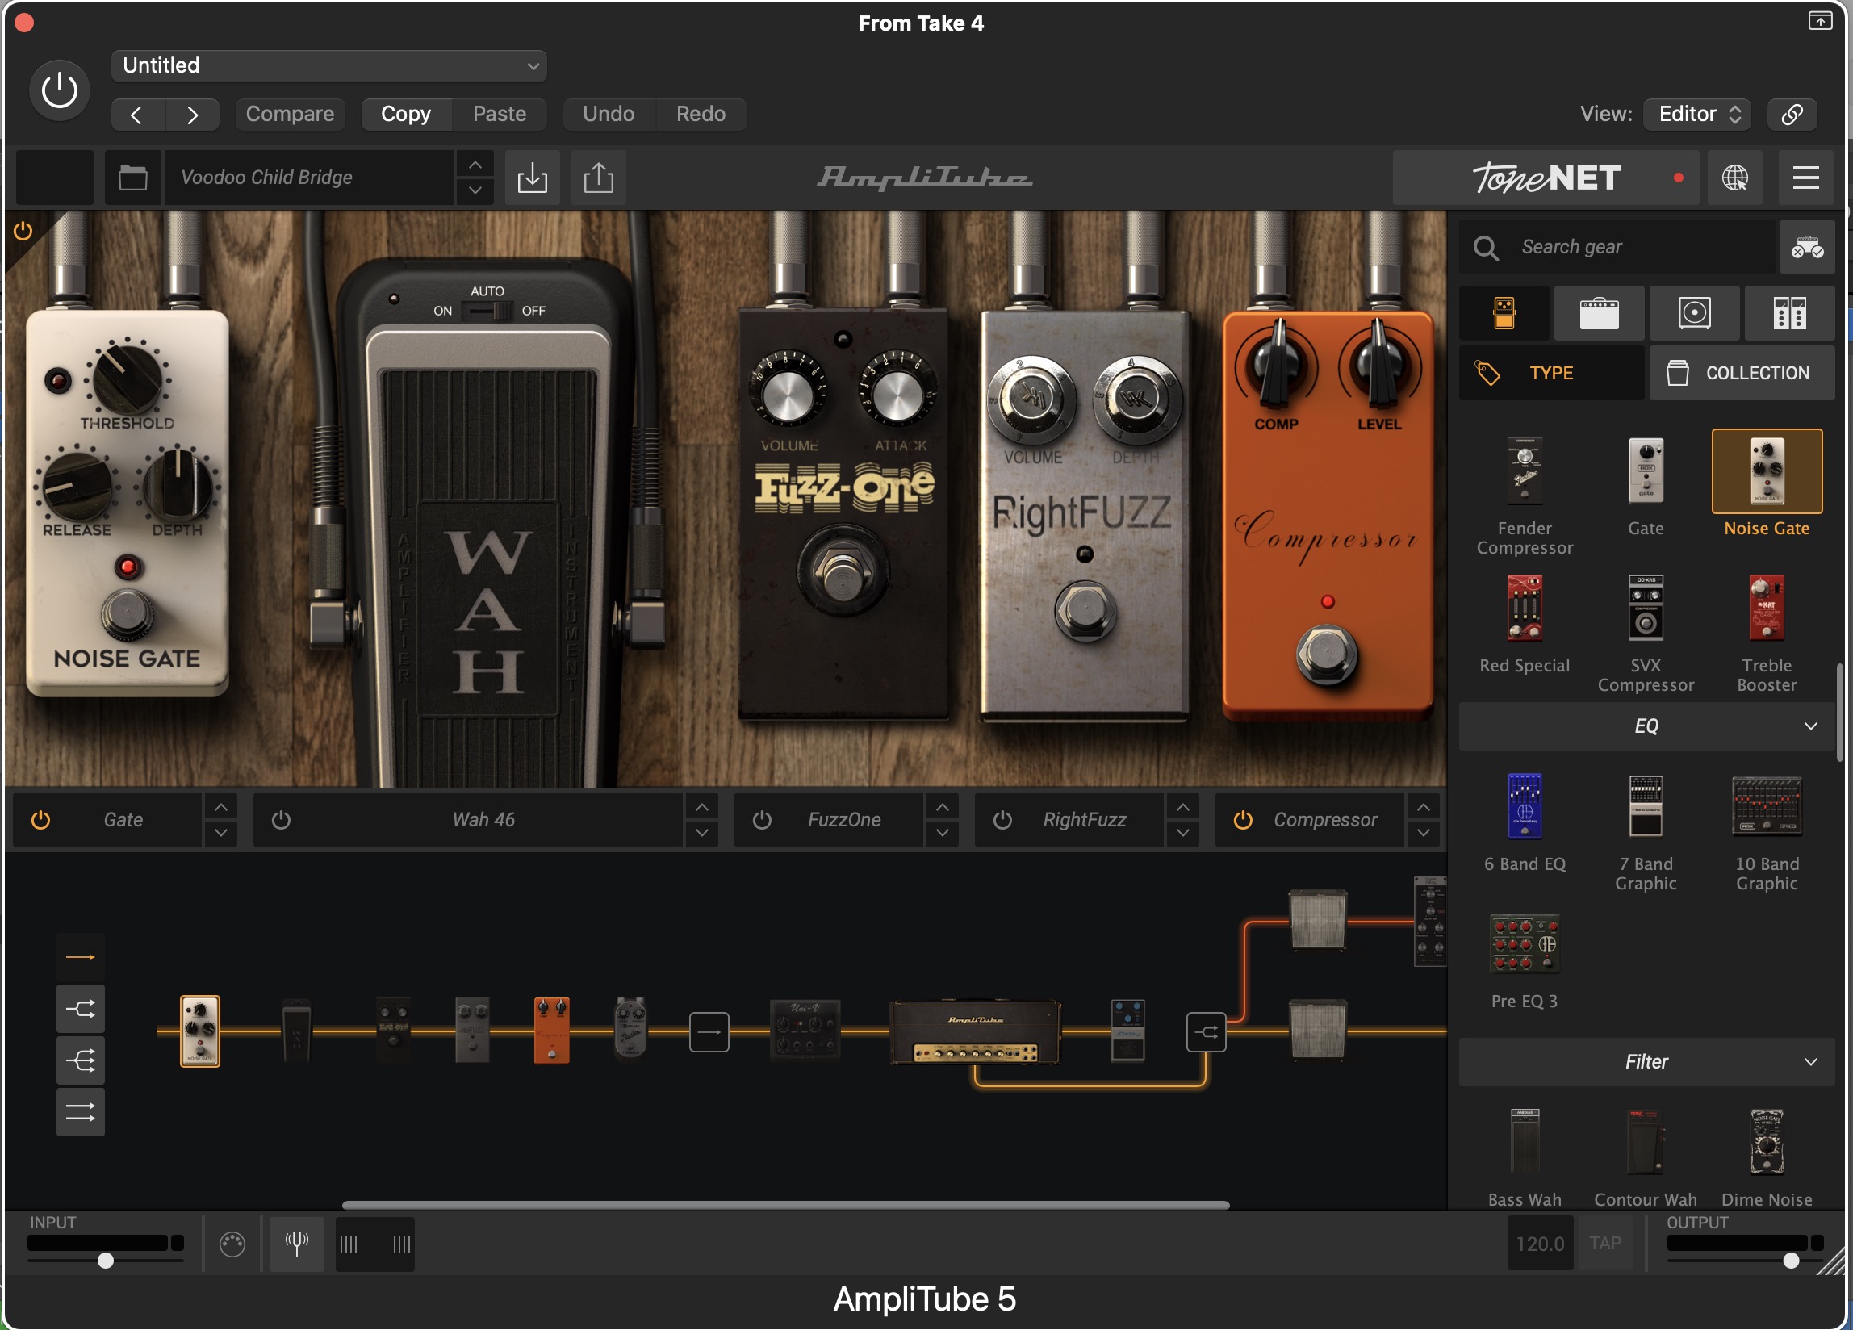Click the Compare button
This screenshot has width=1853, height=1330.
pyautogui.click(x=290, y=114)
